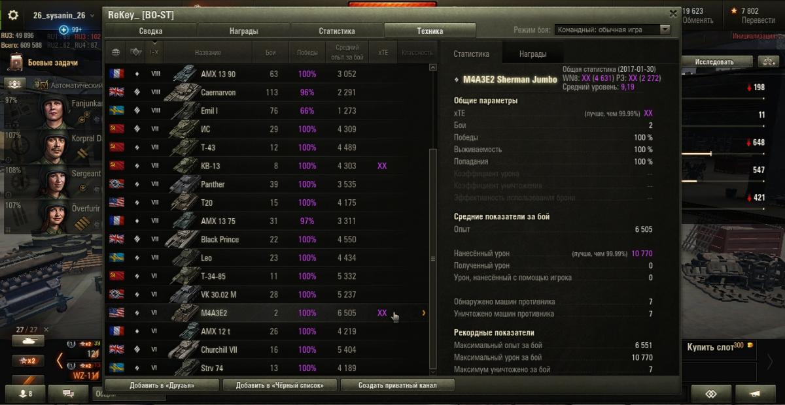
Task: Open the Награды tab in right panel
Action: [x=532, y=54]
